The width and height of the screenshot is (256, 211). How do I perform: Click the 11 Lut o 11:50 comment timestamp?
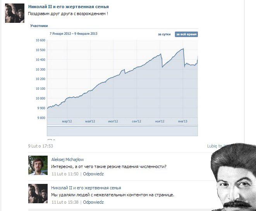pyautogui.click(x=65, y=174)
